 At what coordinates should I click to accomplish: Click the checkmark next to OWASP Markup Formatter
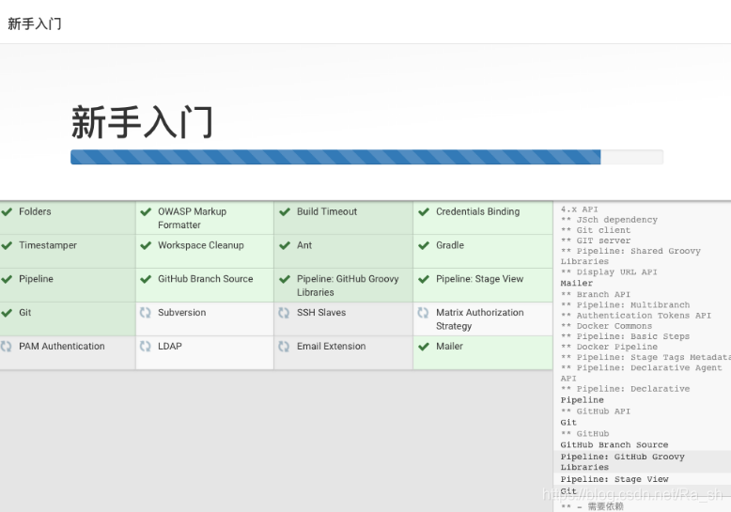(x=146, y=212)
